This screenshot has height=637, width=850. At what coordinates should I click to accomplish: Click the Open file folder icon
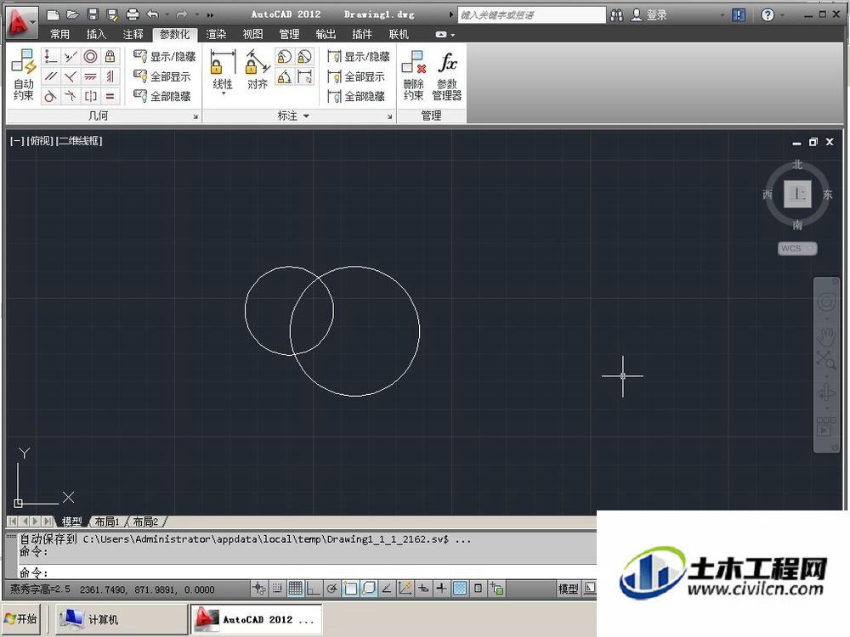coord(72,14)
